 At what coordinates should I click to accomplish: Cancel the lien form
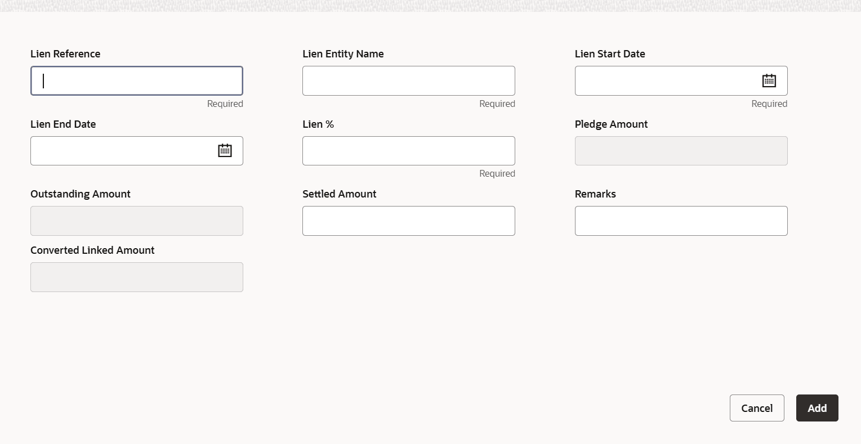click(757, 408)
